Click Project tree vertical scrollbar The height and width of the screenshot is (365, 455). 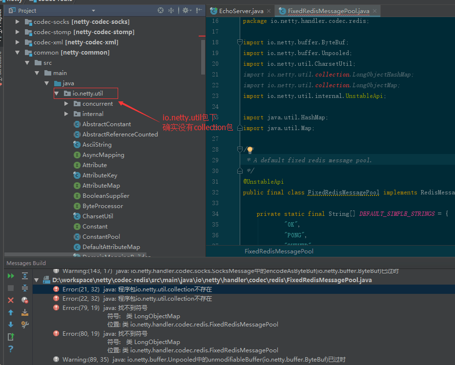pos(203,57)
